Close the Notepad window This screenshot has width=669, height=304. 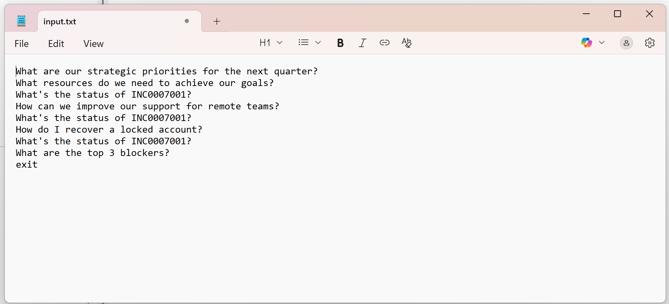point(649,14)
